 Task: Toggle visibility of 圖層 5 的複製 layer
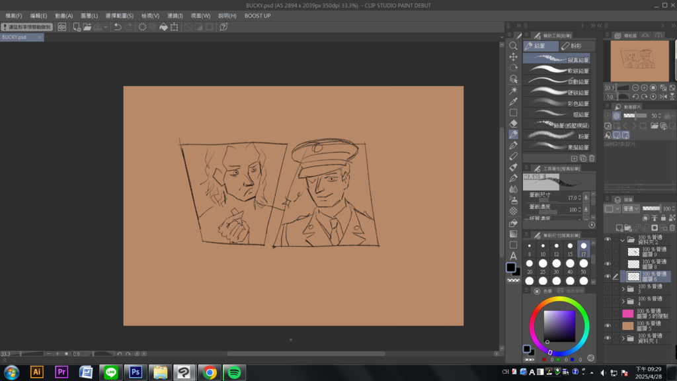[608, 313]
